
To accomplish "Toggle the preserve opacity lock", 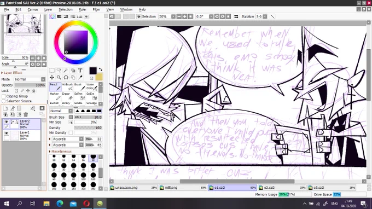I will click(x=16, y=91).
